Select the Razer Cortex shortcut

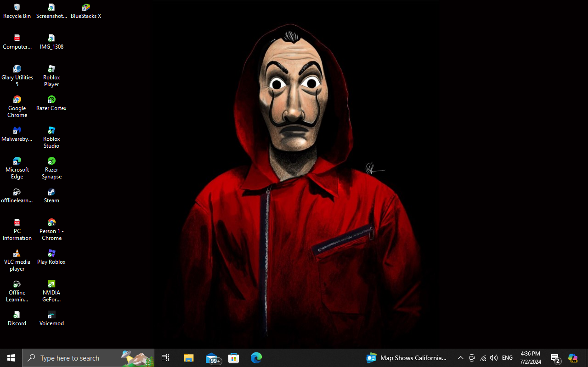(51, 104)
